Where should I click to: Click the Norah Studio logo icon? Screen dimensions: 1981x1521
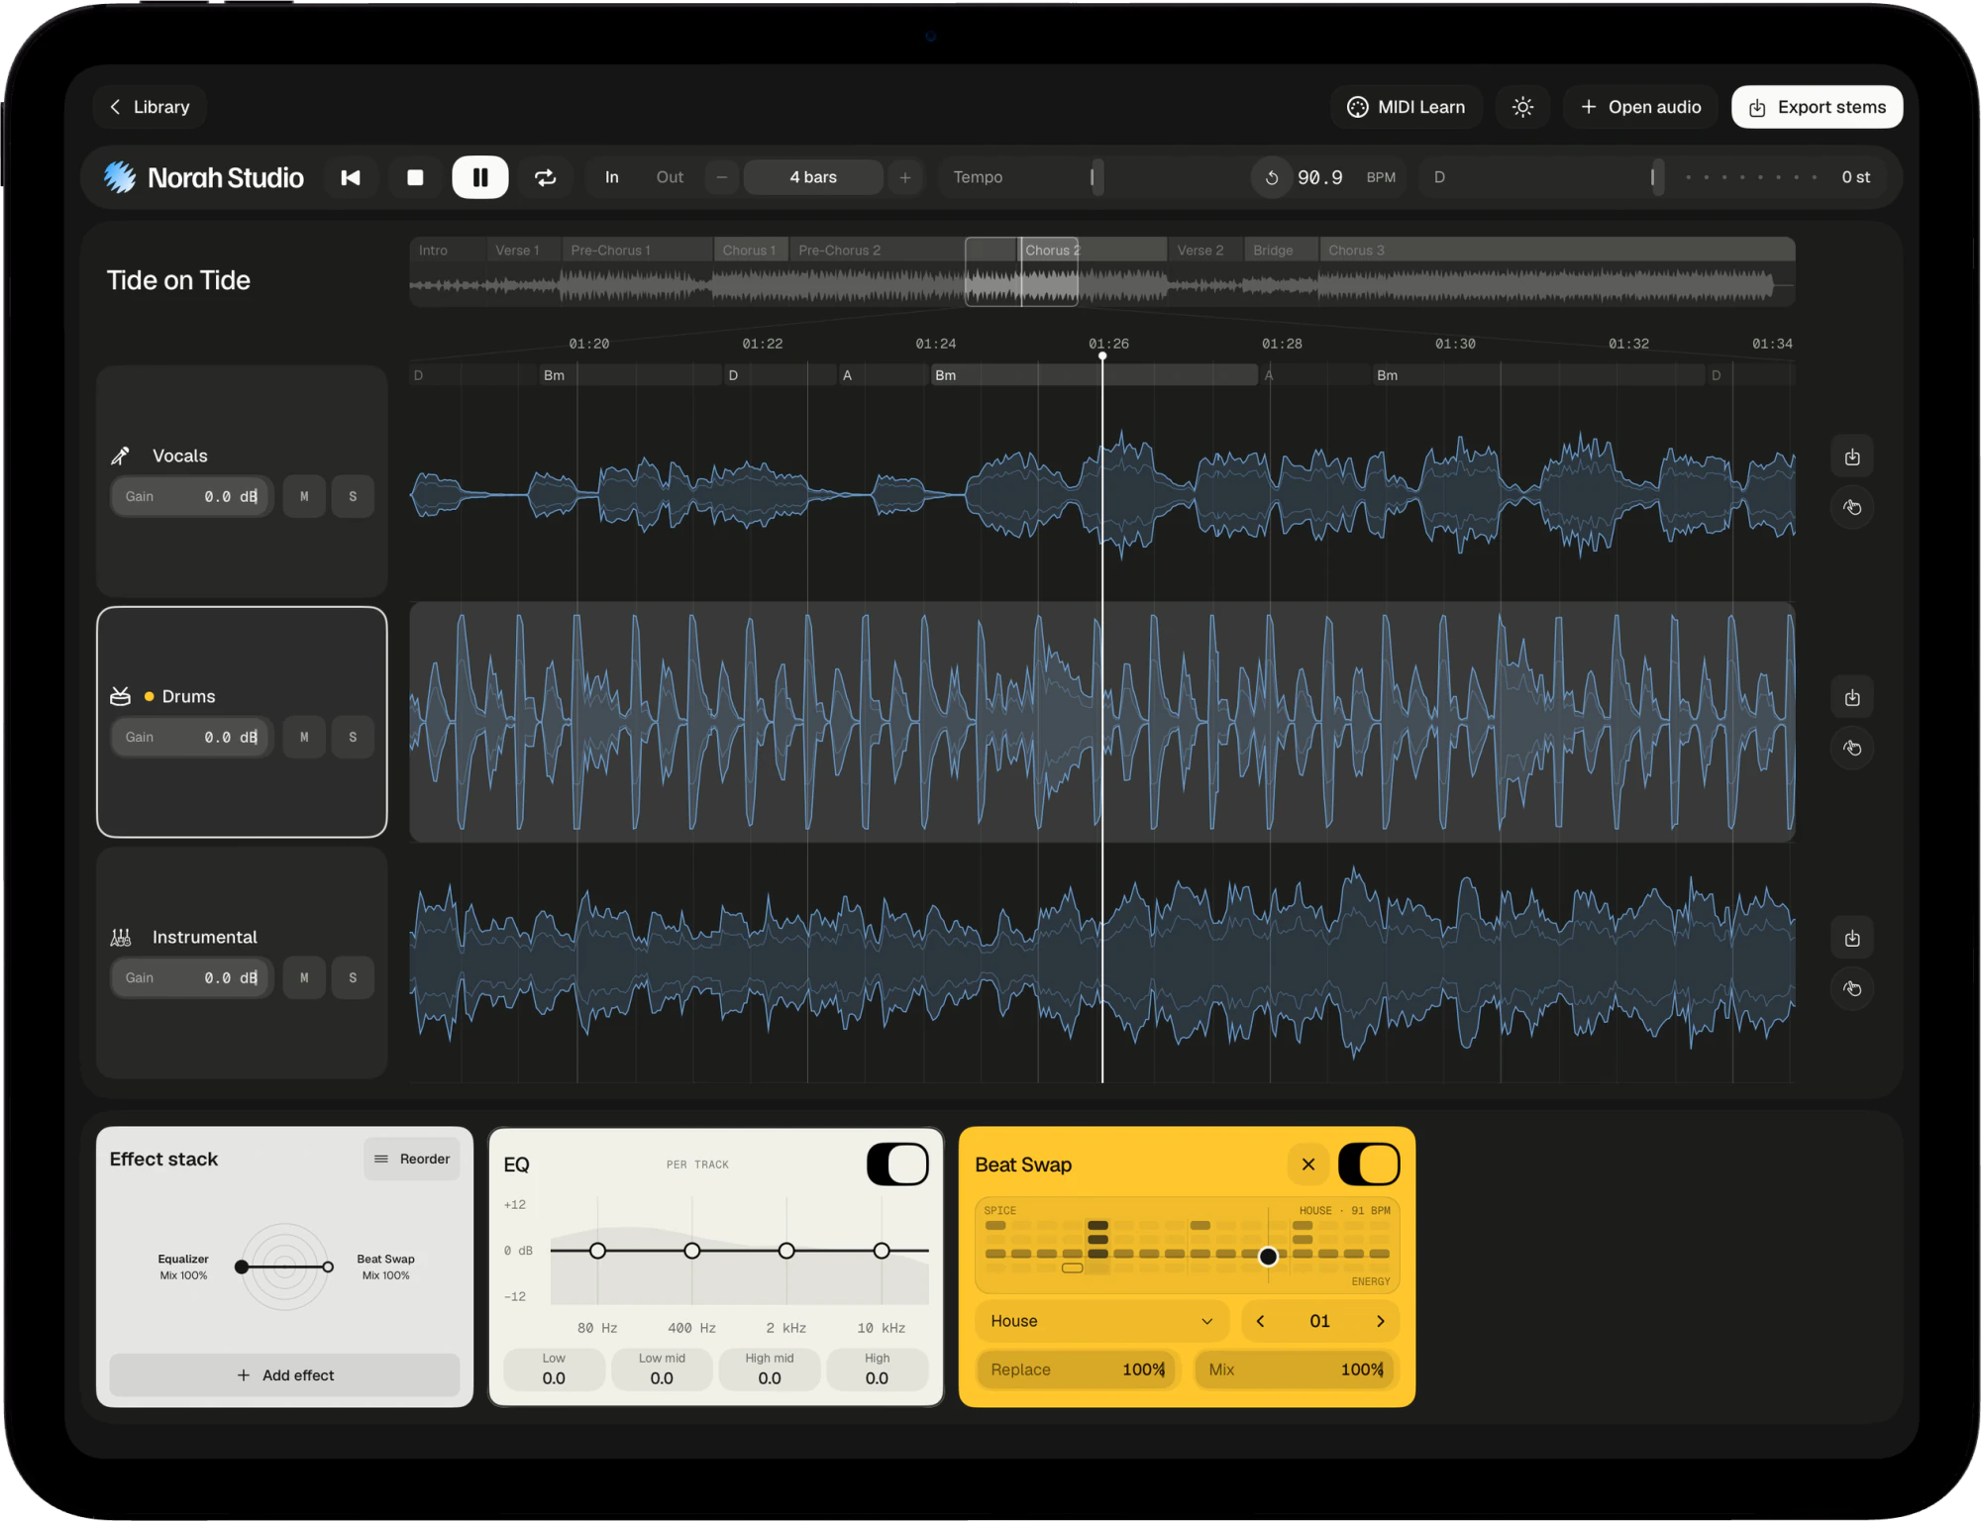120,177
